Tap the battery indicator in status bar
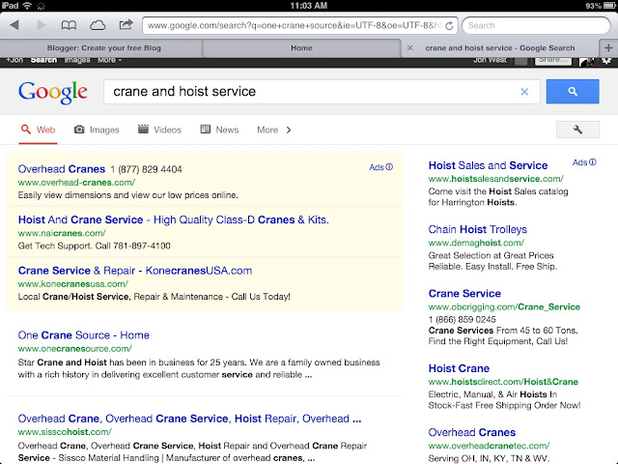Screen dimensions: 618x464 [x=609, y=6]
